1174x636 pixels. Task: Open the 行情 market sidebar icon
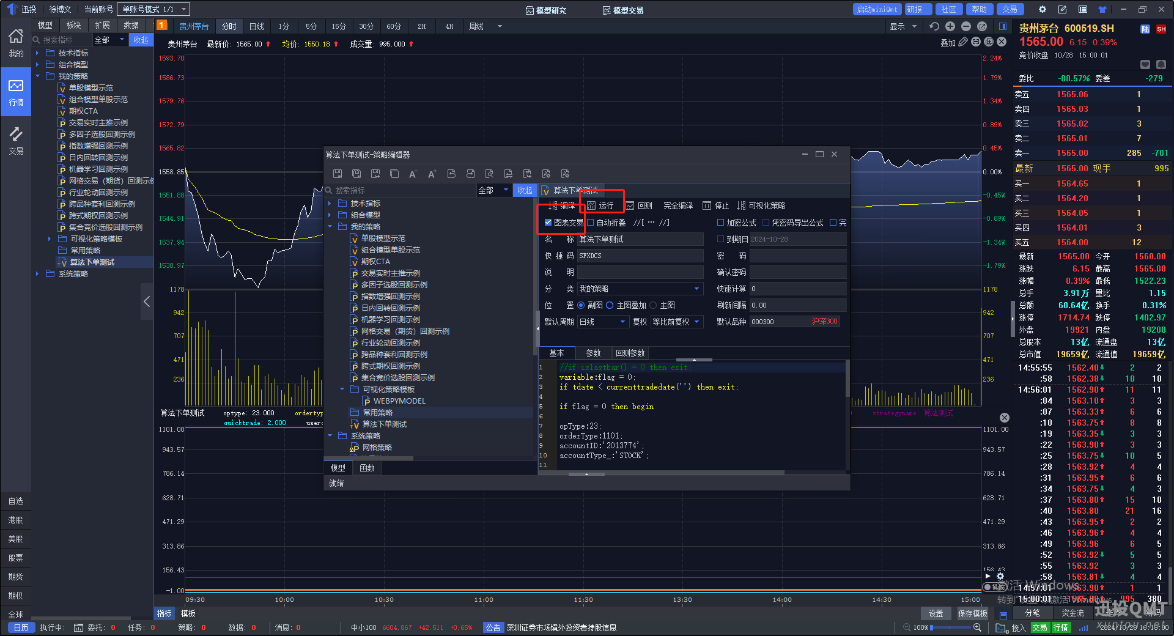(16, 92)
